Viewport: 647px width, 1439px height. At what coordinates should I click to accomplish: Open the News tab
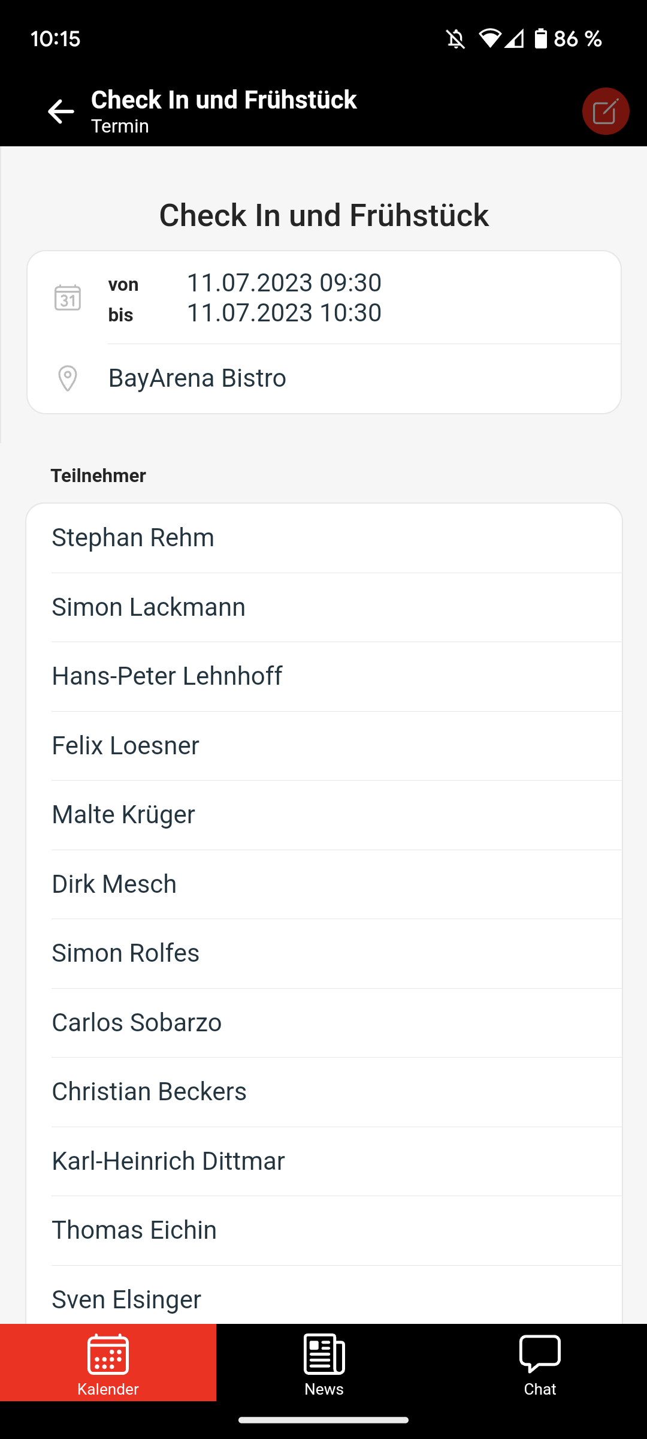coord(323,1362)
